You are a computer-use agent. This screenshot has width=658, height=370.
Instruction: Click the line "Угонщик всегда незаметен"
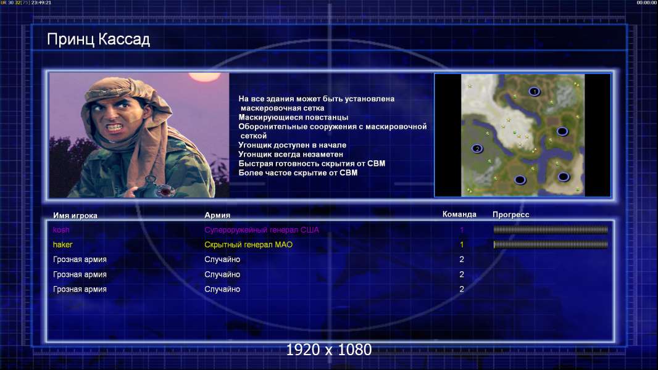pos(291,154)
